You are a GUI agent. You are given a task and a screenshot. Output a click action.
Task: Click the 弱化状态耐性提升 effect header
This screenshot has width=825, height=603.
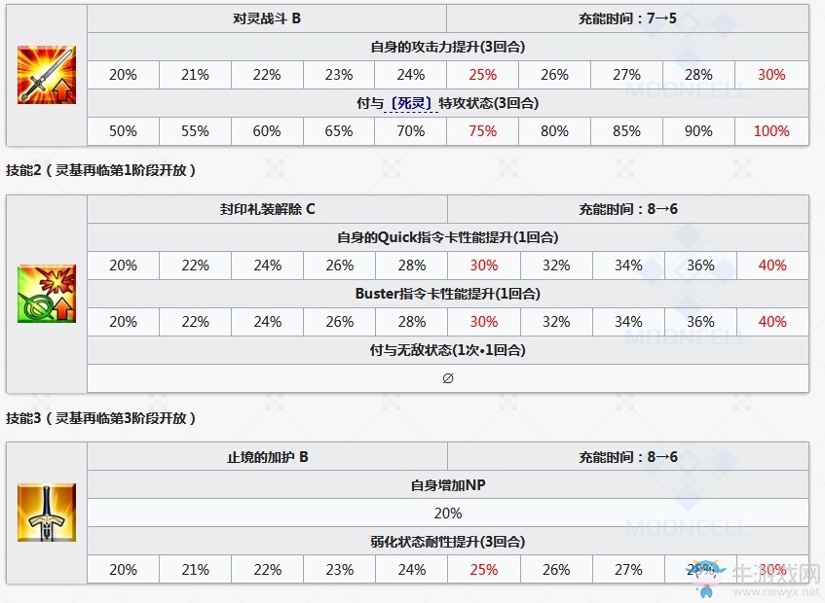(448, 542)
